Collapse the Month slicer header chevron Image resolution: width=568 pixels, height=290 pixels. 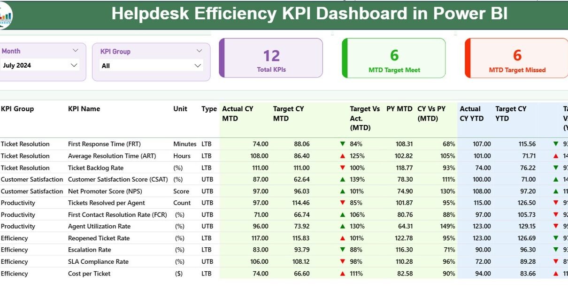pyautogui.click(x=75, y=51)
